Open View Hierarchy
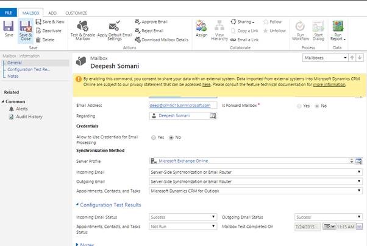This screenshot has width=367, height=246. click(x=219, y=29)
